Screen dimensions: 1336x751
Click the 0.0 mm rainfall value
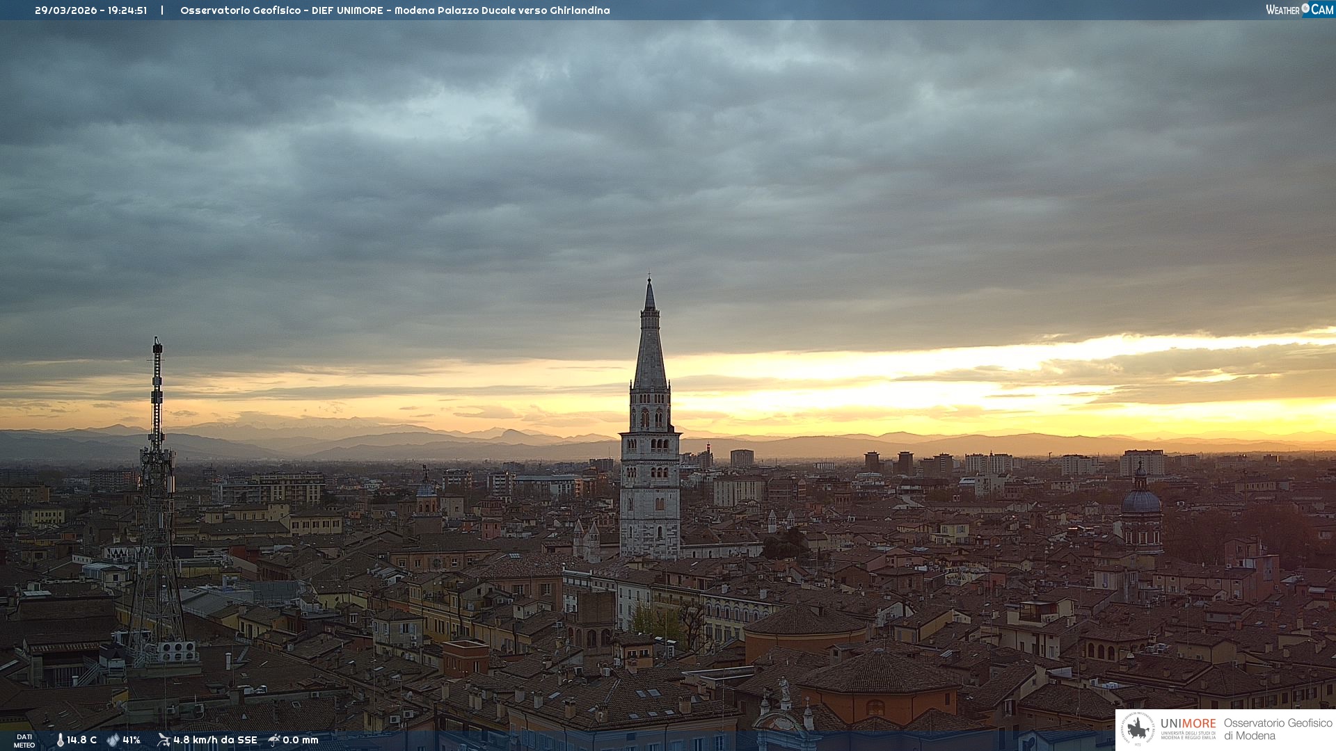(301, 741)
